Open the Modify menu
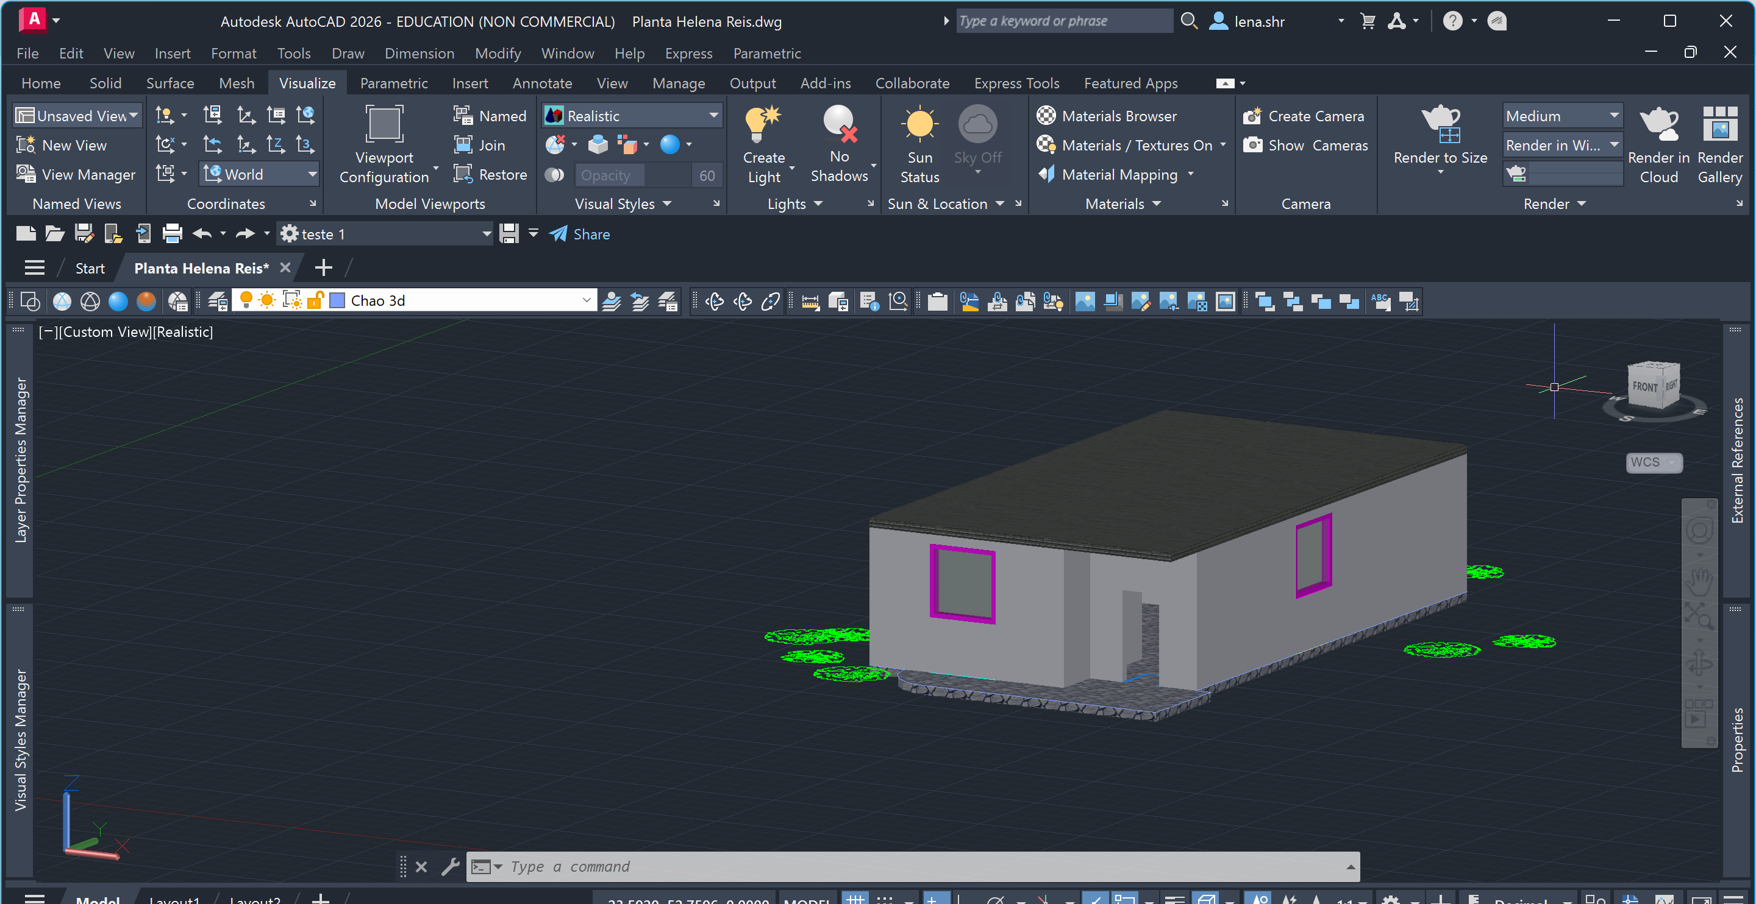The height and width of the screenshot is (904, 1756). click(497, 53)
